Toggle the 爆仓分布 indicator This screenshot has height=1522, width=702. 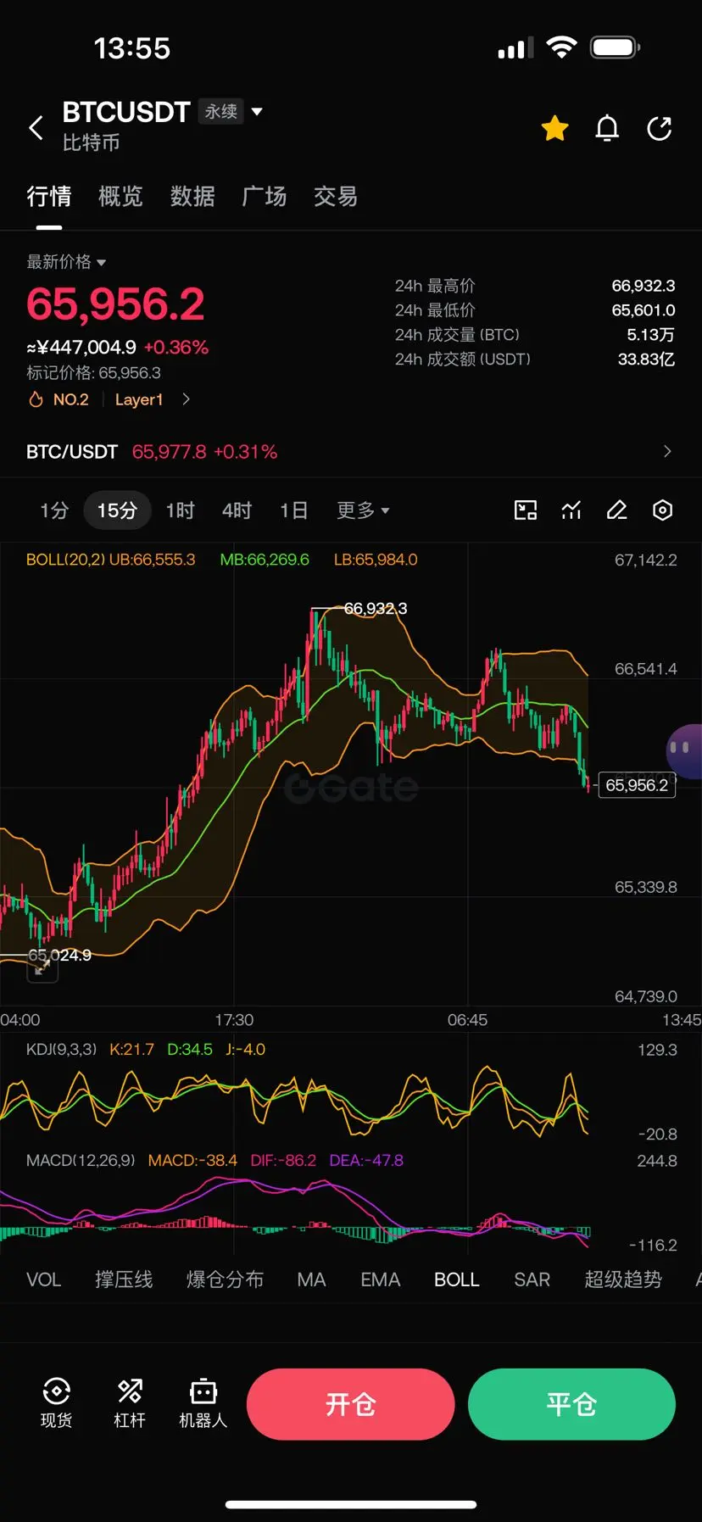point(226,1279)
